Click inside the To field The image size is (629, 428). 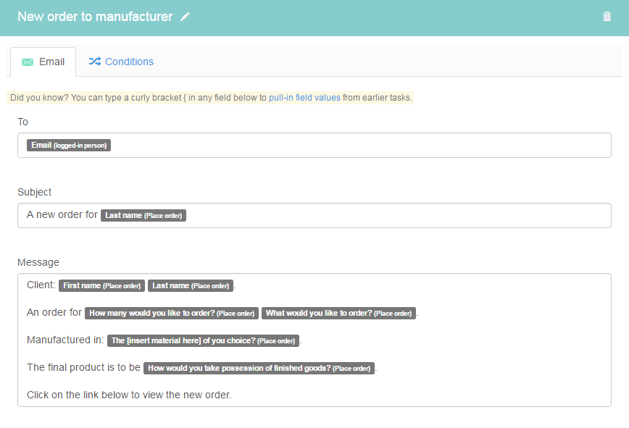click(x=314, y=145)
